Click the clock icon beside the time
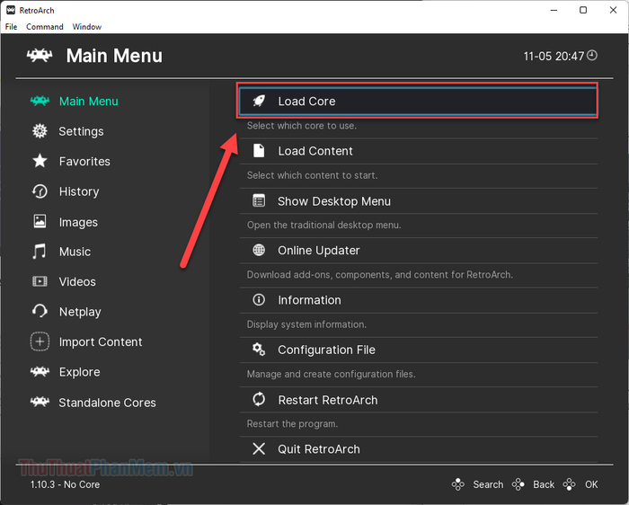Screen dimensions: 629x505 (592, 56)
